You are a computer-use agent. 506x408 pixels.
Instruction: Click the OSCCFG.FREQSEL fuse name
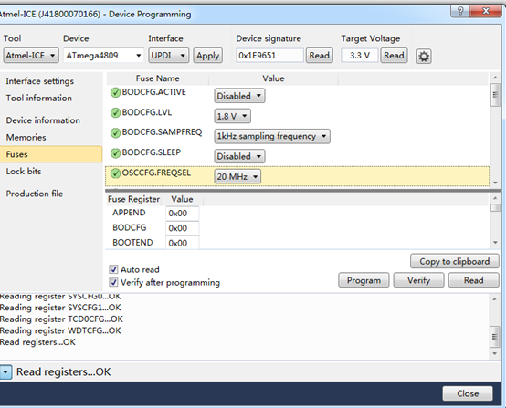point(156,173)
